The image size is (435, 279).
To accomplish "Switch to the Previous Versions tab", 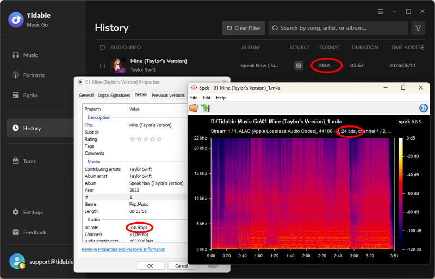I will (168, 96).
